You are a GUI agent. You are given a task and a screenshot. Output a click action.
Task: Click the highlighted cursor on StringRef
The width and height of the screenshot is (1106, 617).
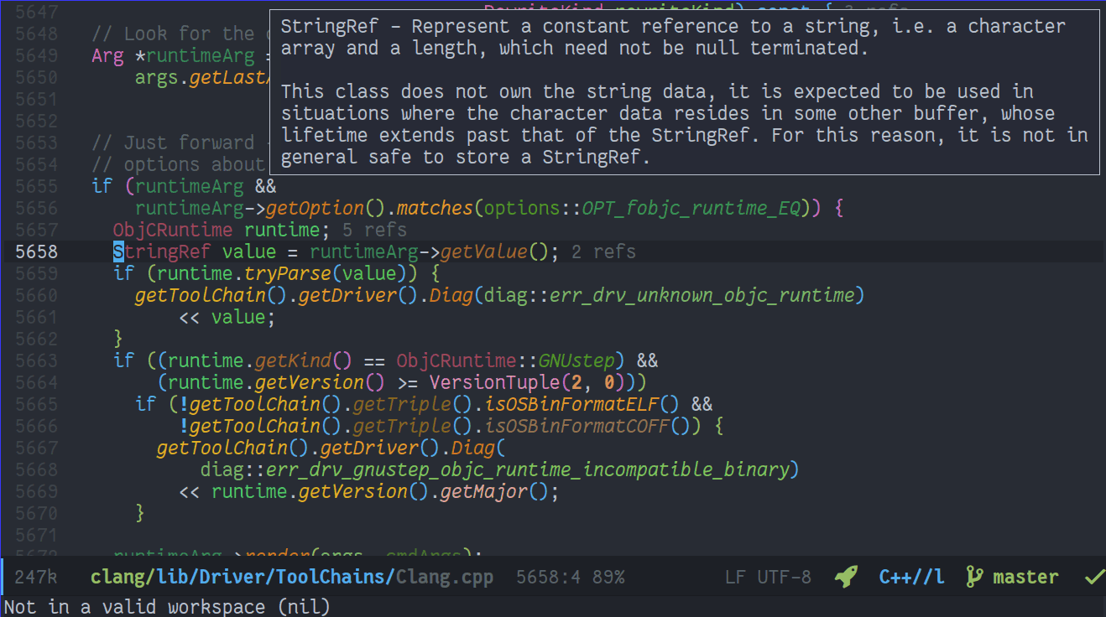click(118, 251)
